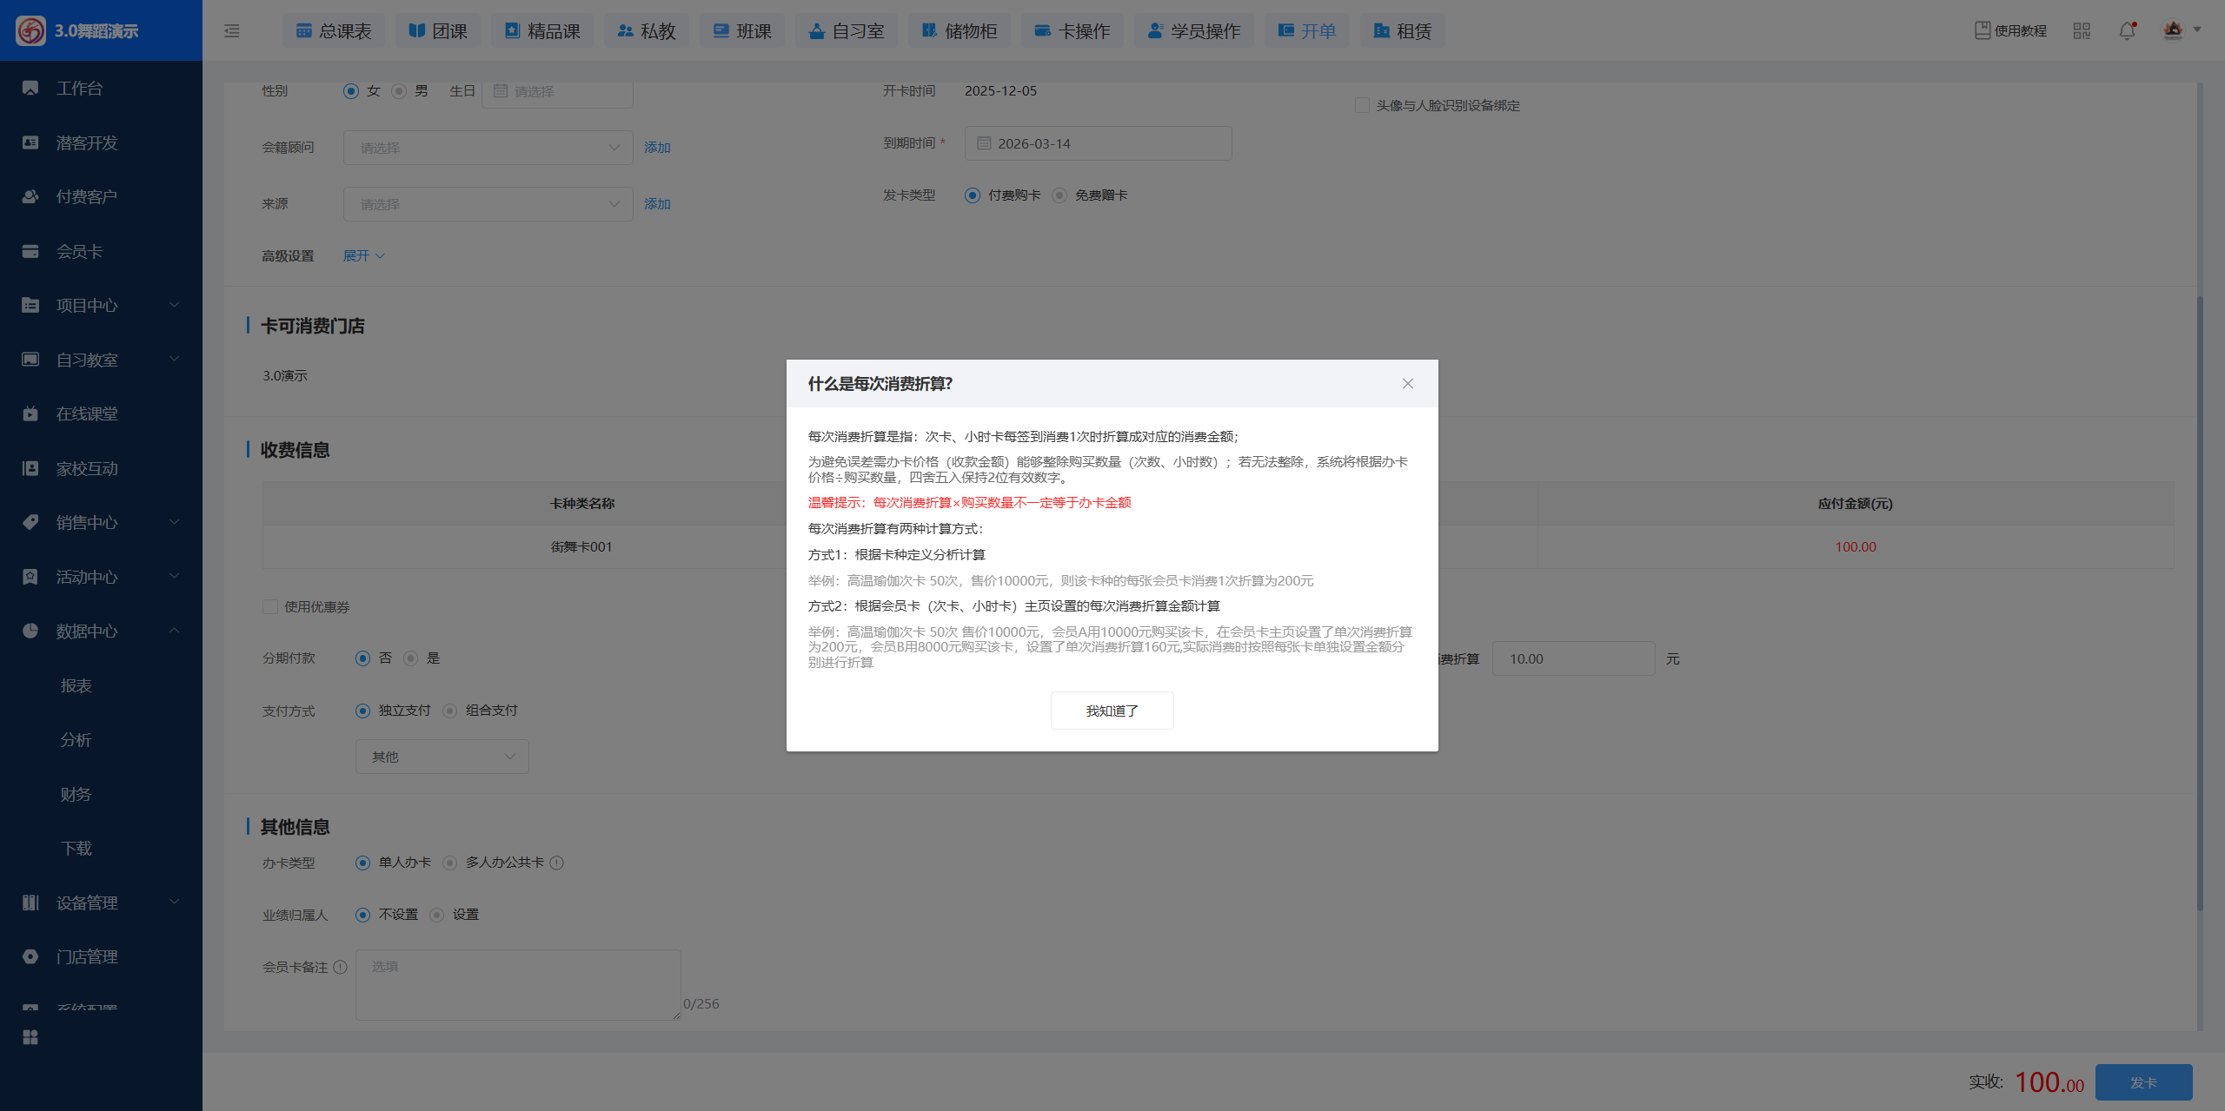Image resolution: width=2225 pixels, height=1111 pixels.
Task: Select 组合支付 payment radio option
Action: tap(450, 711)
